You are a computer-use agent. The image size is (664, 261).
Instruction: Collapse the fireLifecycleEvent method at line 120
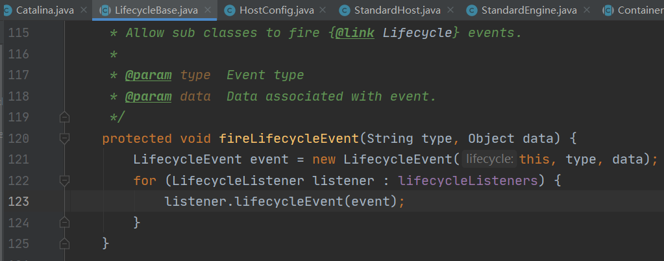64,138
